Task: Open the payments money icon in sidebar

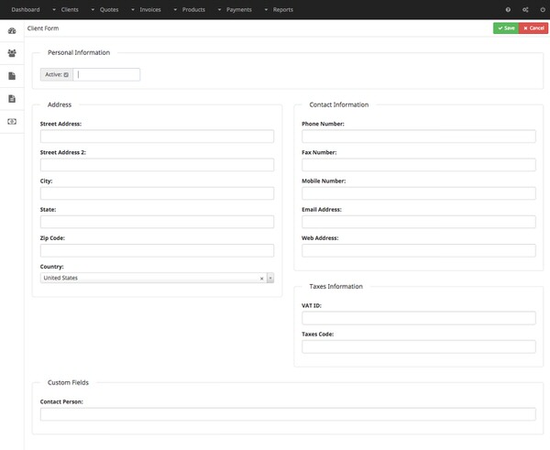Action: [12, 121]
